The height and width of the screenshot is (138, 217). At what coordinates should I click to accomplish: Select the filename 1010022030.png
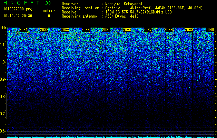(x=18, y=9)
